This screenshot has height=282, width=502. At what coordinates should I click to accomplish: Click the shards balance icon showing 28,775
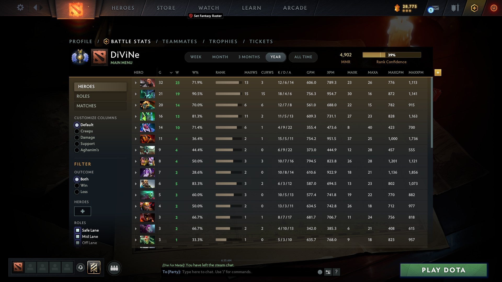click(x=397, y=8)
